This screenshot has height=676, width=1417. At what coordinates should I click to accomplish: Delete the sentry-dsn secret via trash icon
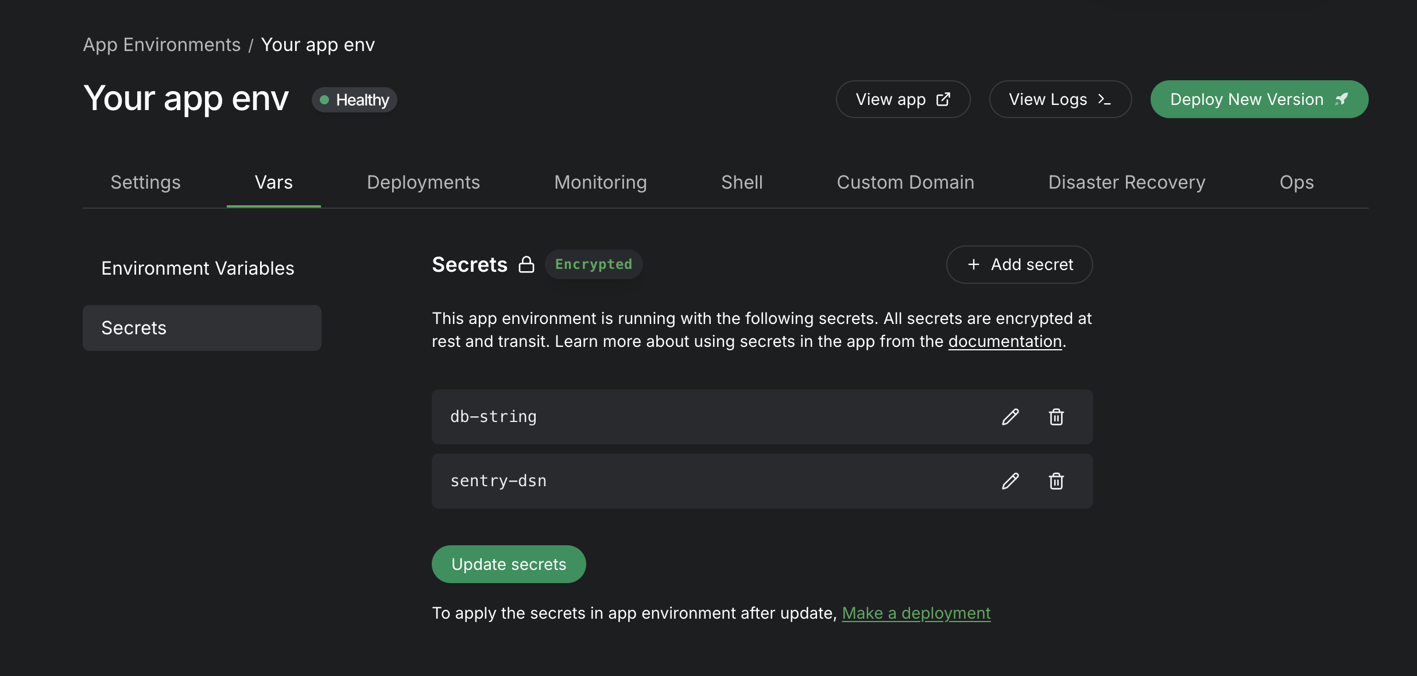coord(1056,481)
